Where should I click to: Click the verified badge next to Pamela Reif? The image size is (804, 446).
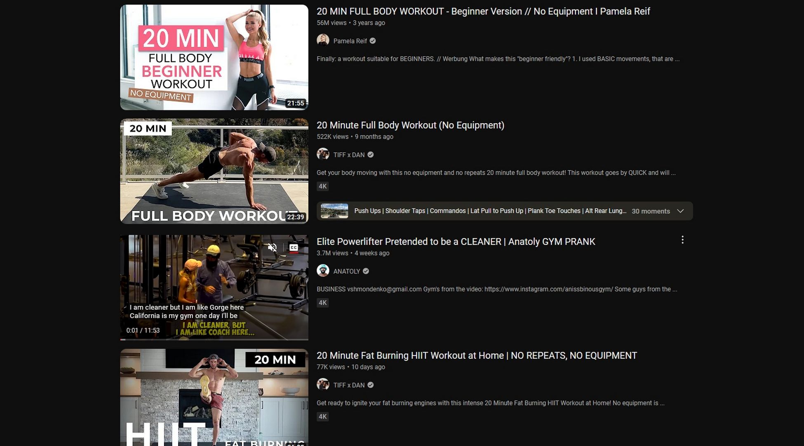[372, 41]
